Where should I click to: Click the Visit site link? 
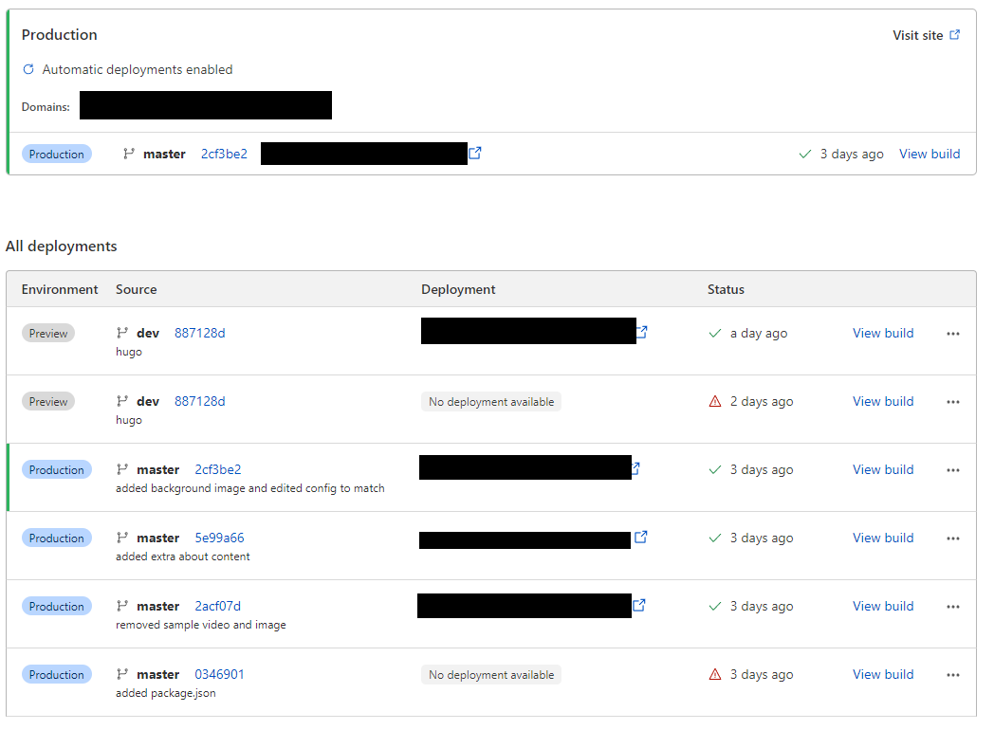coord(917,35)
